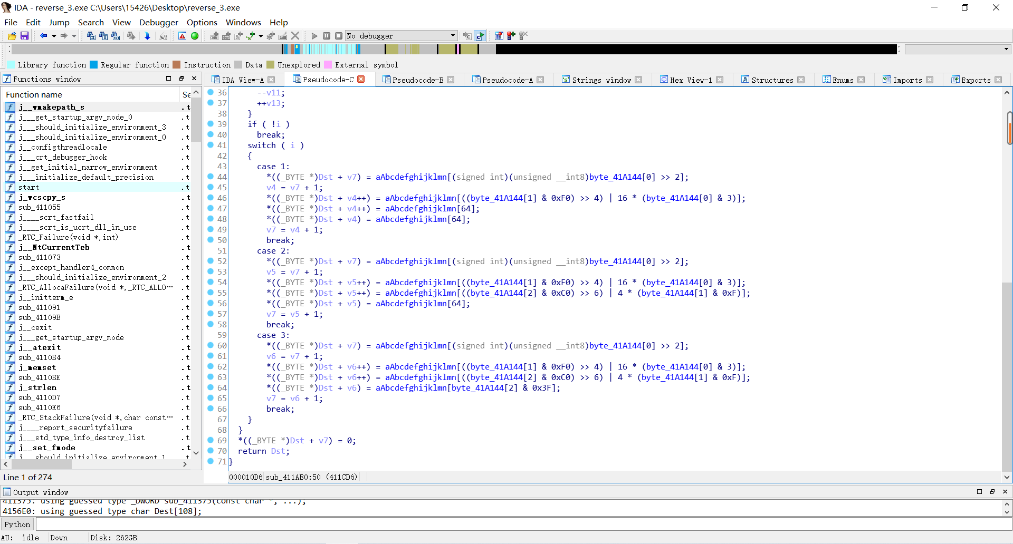Click the red warning triangle toolbar icon

[182, 36]
